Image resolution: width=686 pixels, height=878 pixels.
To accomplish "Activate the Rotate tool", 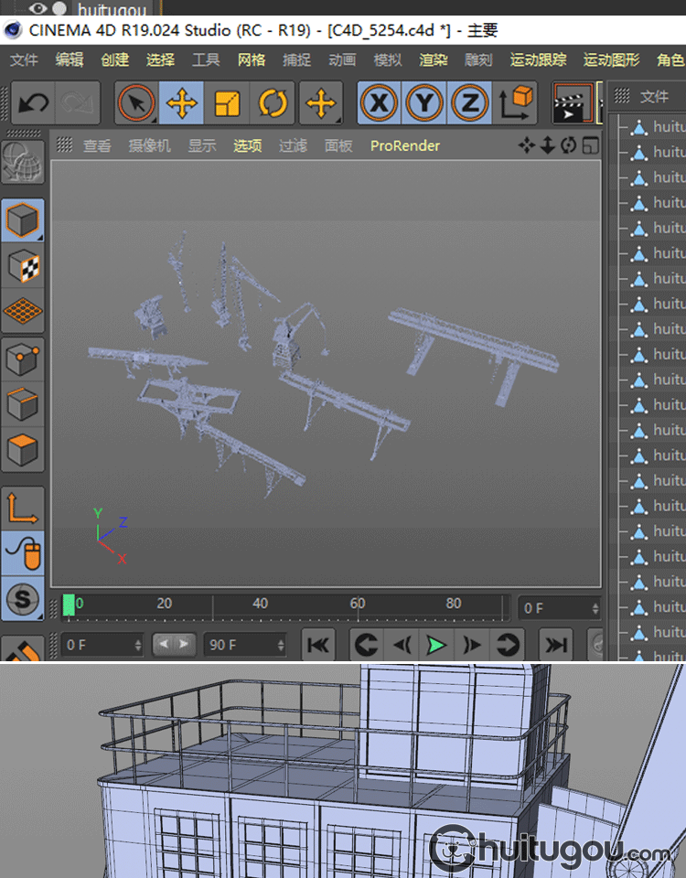I will coord(273,103).
